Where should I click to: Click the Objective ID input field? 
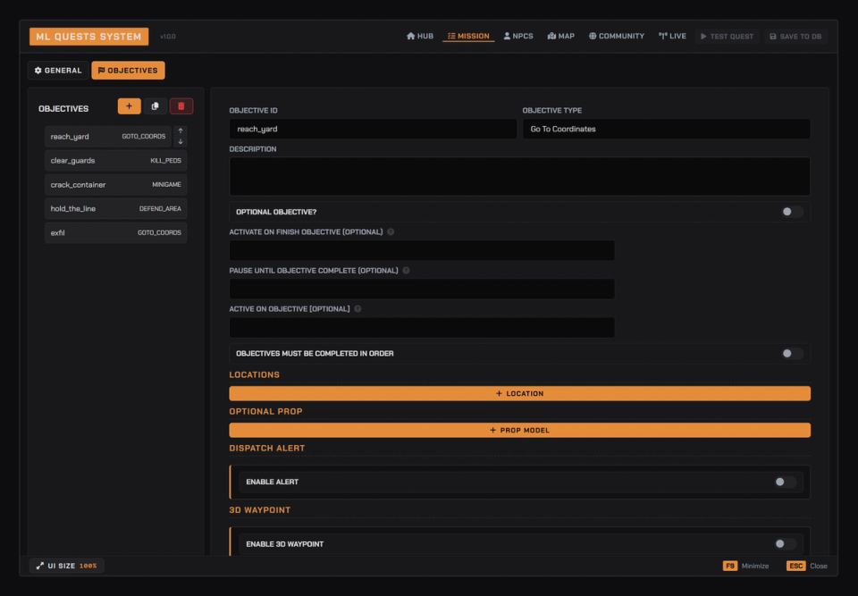coord(374,130)
